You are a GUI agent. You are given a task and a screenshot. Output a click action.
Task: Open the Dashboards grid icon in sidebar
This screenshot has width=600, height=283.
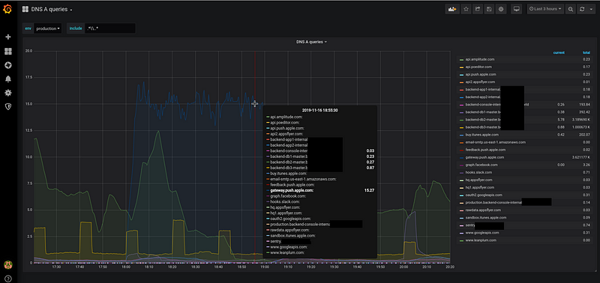[x=8, y=51]
